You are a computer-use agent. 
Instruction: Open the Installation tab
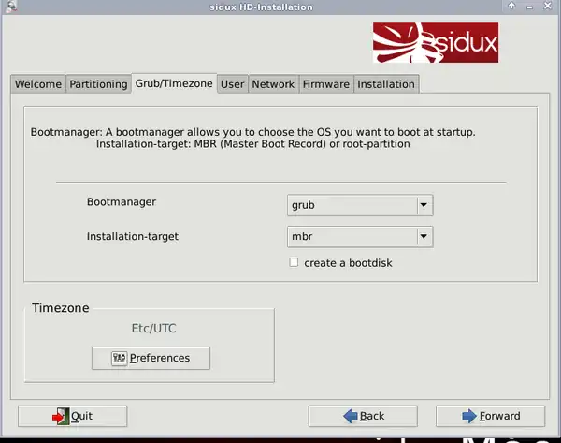pyautogui.click(x=385, y=84)
